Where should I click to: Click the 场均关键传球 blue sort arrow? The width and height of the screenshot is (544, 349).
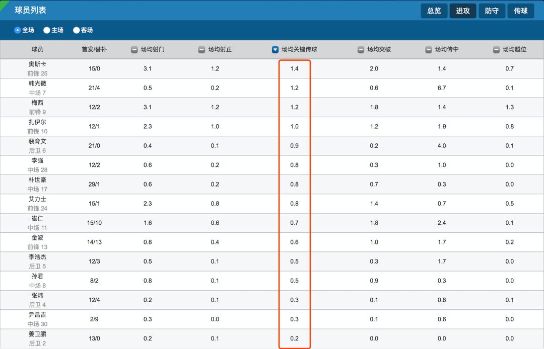tap(275, 50)
